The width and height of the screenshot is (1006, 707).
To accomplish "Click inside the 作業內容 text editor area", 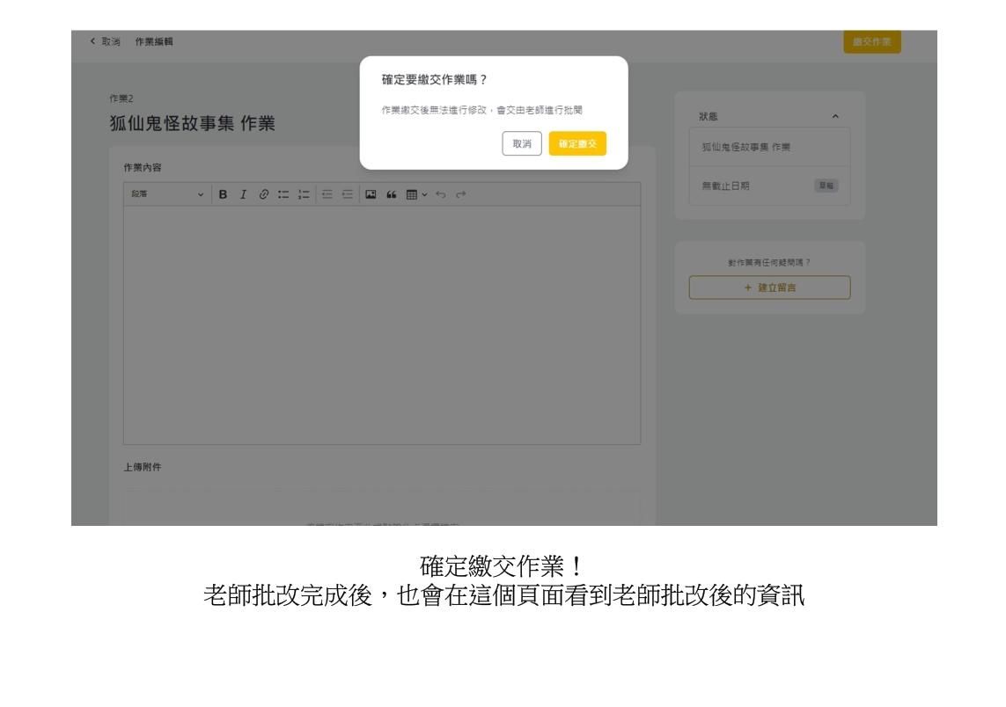I will 381,325.
